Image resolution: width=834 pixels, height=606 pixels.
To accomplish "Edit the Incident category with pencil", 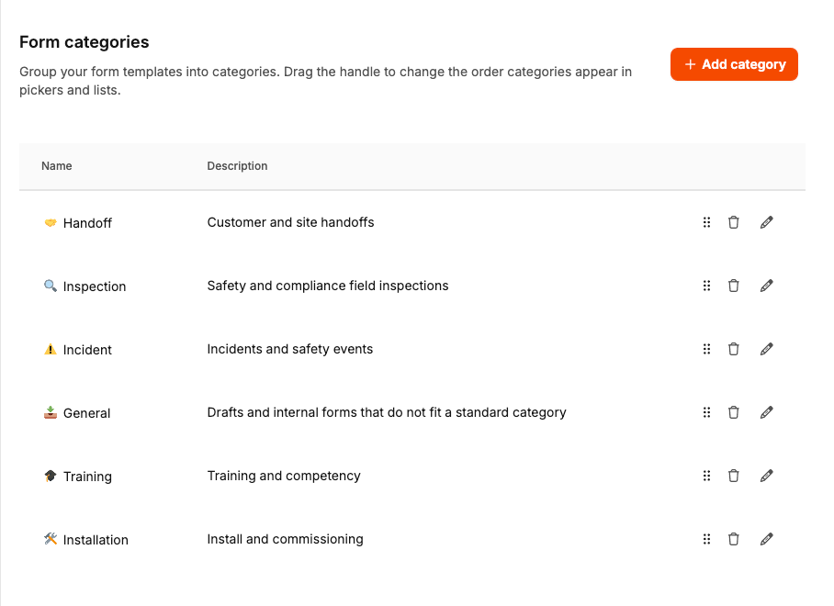I will point(767,349).
